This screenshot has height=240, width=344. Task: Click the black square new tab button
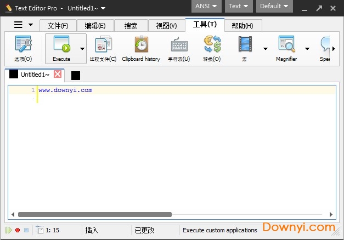[76, 76]
